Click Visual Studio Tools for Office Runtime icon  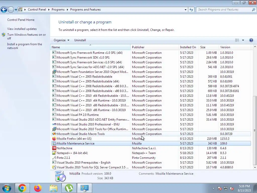click(54, 129)
